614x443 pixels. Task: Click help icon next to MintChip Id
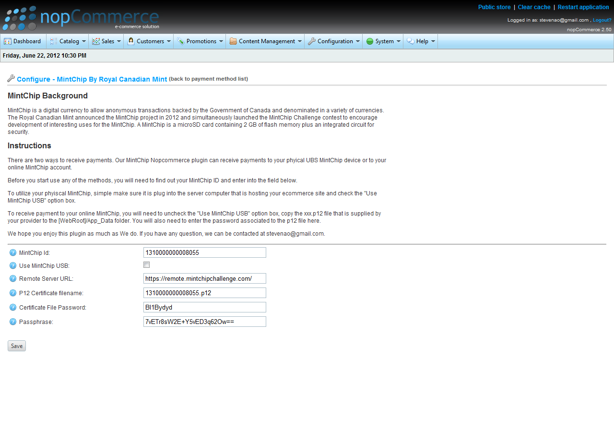point(13,252)
